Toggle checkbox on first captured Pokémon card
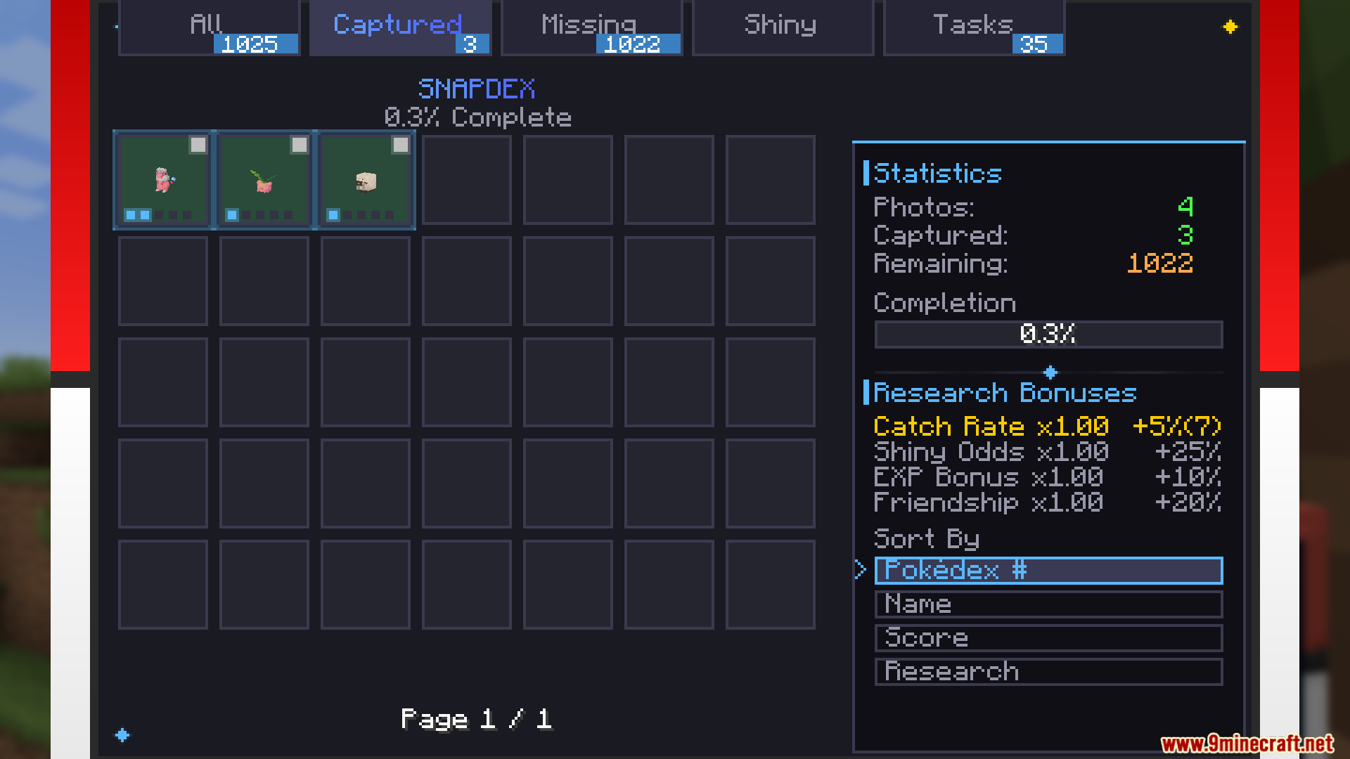Screen dimensions: 1350x759 coord(198,145)
